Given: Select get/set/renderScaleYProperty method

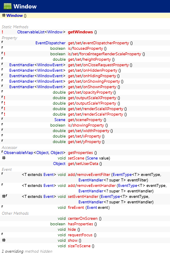Looking at the screenshot, I should pyautogui.click(x=95, y=114).
